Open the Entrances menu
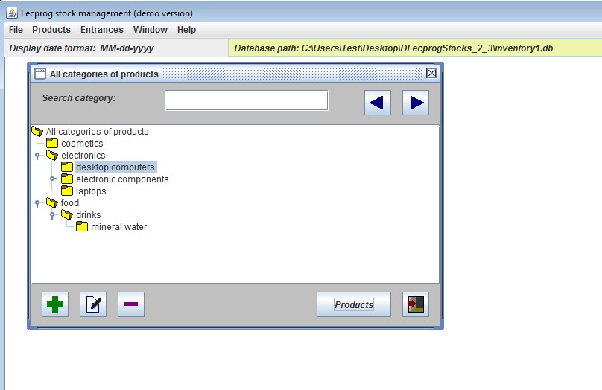 (x=102, y=30)
